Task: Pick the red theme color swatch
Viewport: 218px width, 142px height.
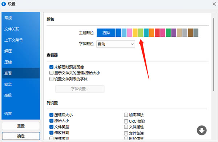Action: click(x=157, y=33)
